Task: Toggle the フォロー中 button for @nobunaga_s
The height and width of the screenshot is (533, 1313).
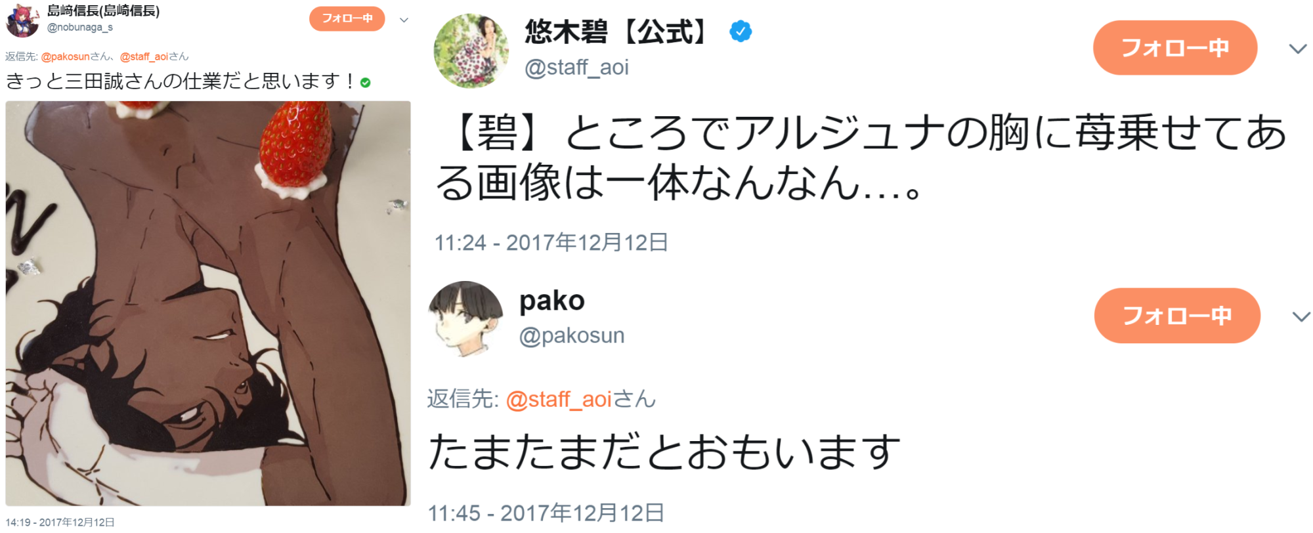Action: pos(347,18)
